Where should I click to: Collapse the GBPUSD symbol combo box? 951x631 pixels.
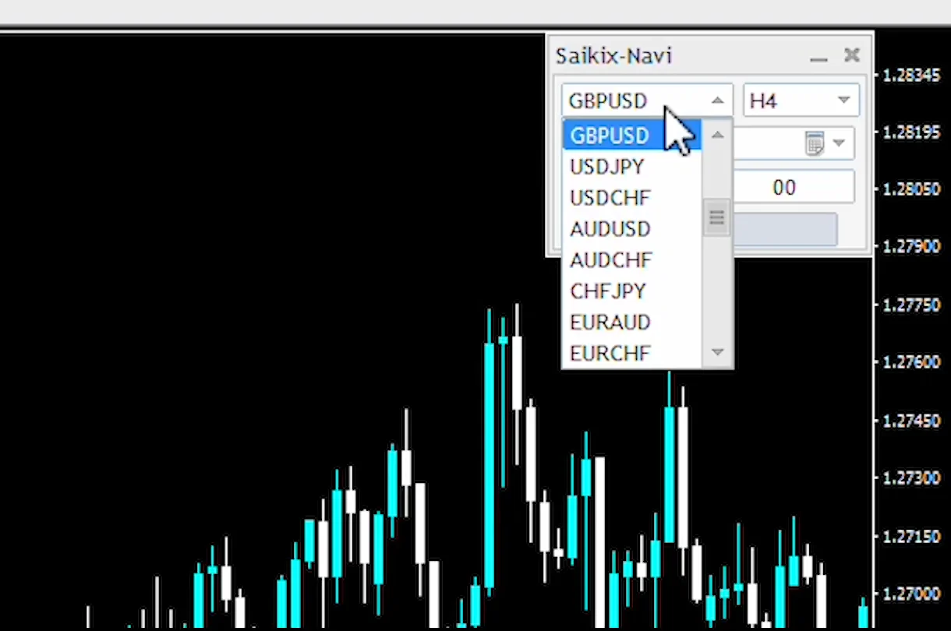[x=717, y=100]
